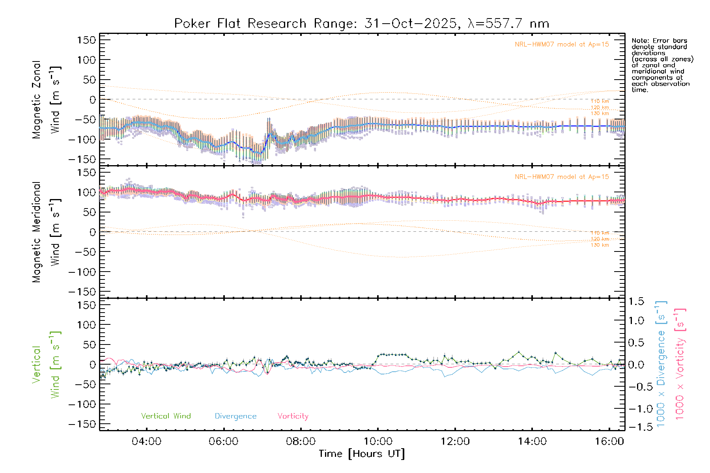Click the 14:00 time axis tick label
This screenshot has width=710, height=473.
[532, 441]
